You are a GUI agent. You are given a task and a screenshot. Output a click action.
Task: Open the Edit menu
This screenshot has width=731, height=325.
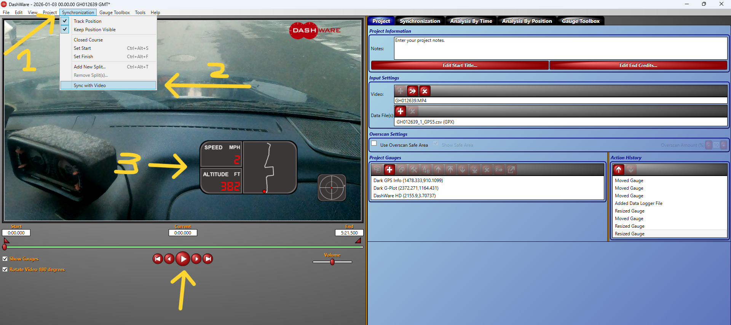pos(19,13)
